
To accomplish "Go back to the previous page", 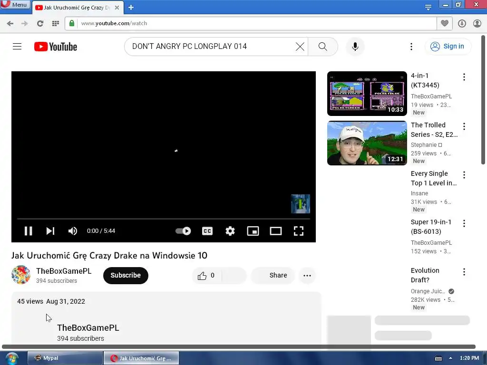I will click(10, 23).
